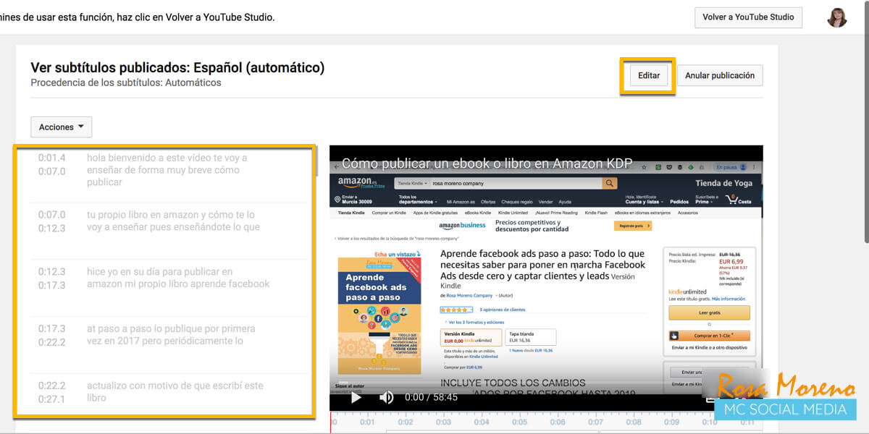Click heading 'Ver subtítulos publicados: Español (automático)'

coord(177,68)
